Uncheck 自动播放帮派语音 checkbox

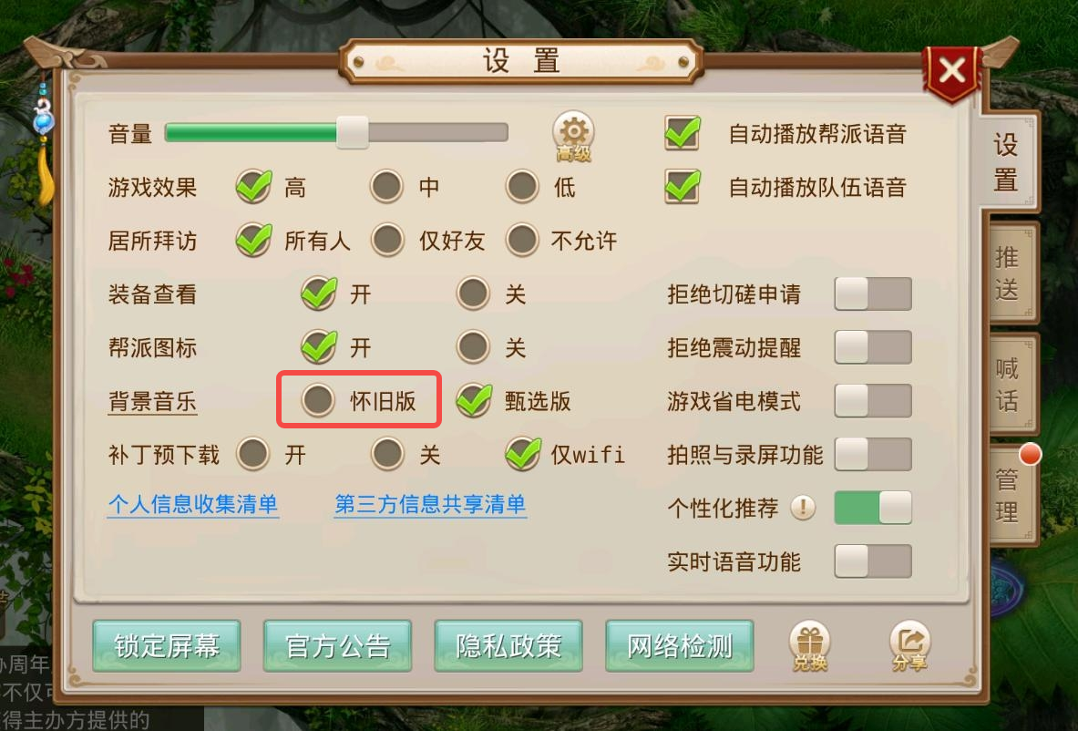(683, 133)
